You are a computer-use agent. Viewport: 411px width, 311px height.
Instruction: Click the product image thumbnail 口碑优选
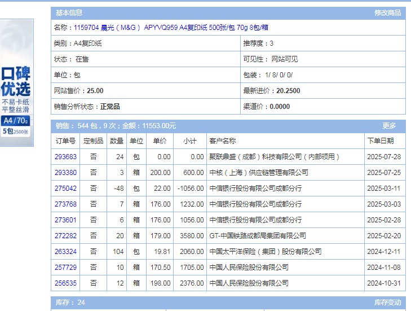click(x=16, y=82)
